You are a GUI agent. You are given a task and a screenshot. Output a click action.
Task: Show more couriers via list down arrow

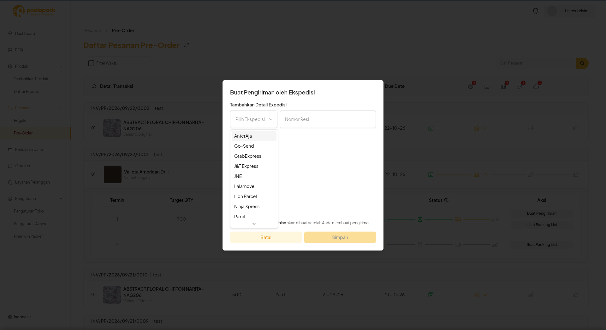[254, 224]
